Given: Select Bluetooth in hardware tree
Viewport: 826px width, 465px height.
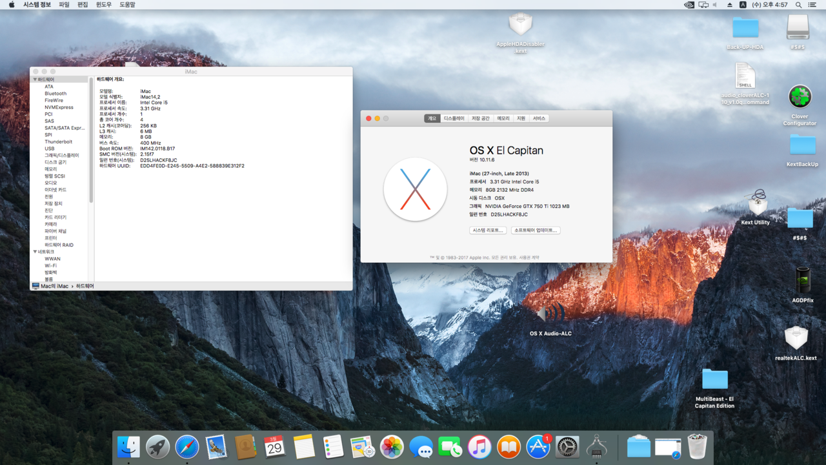Looking at the screenshot, I should pyautogui.click(x=55, y=94).
